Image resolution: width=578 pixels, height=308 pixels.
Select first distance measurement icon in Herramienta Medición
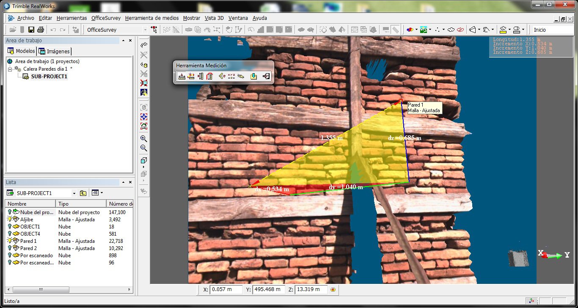182,77
